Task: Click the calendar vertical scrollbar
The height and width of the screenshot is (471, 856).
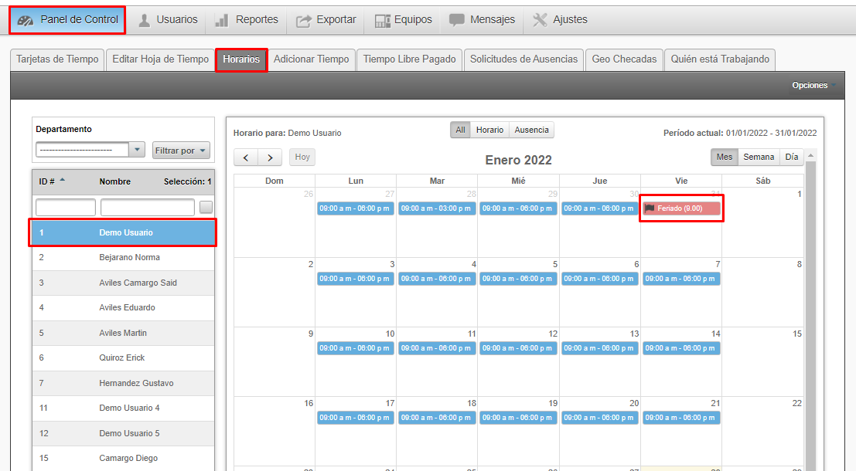Action: [810, 309]
